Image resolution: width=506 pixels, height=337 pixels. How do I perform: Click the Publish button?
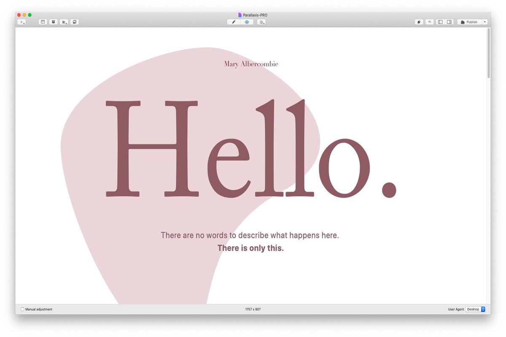pyautogui.click(x=469, y=22)
